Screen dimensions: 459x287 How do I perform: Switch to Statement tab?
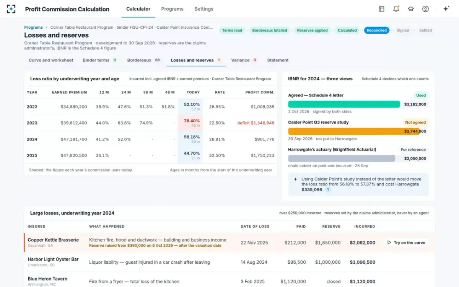click(x=278, y=60)
